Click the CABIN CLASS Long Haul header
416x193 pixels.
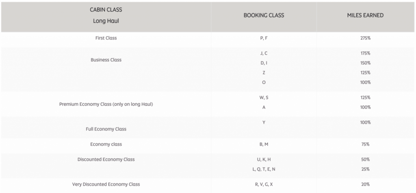106,15
